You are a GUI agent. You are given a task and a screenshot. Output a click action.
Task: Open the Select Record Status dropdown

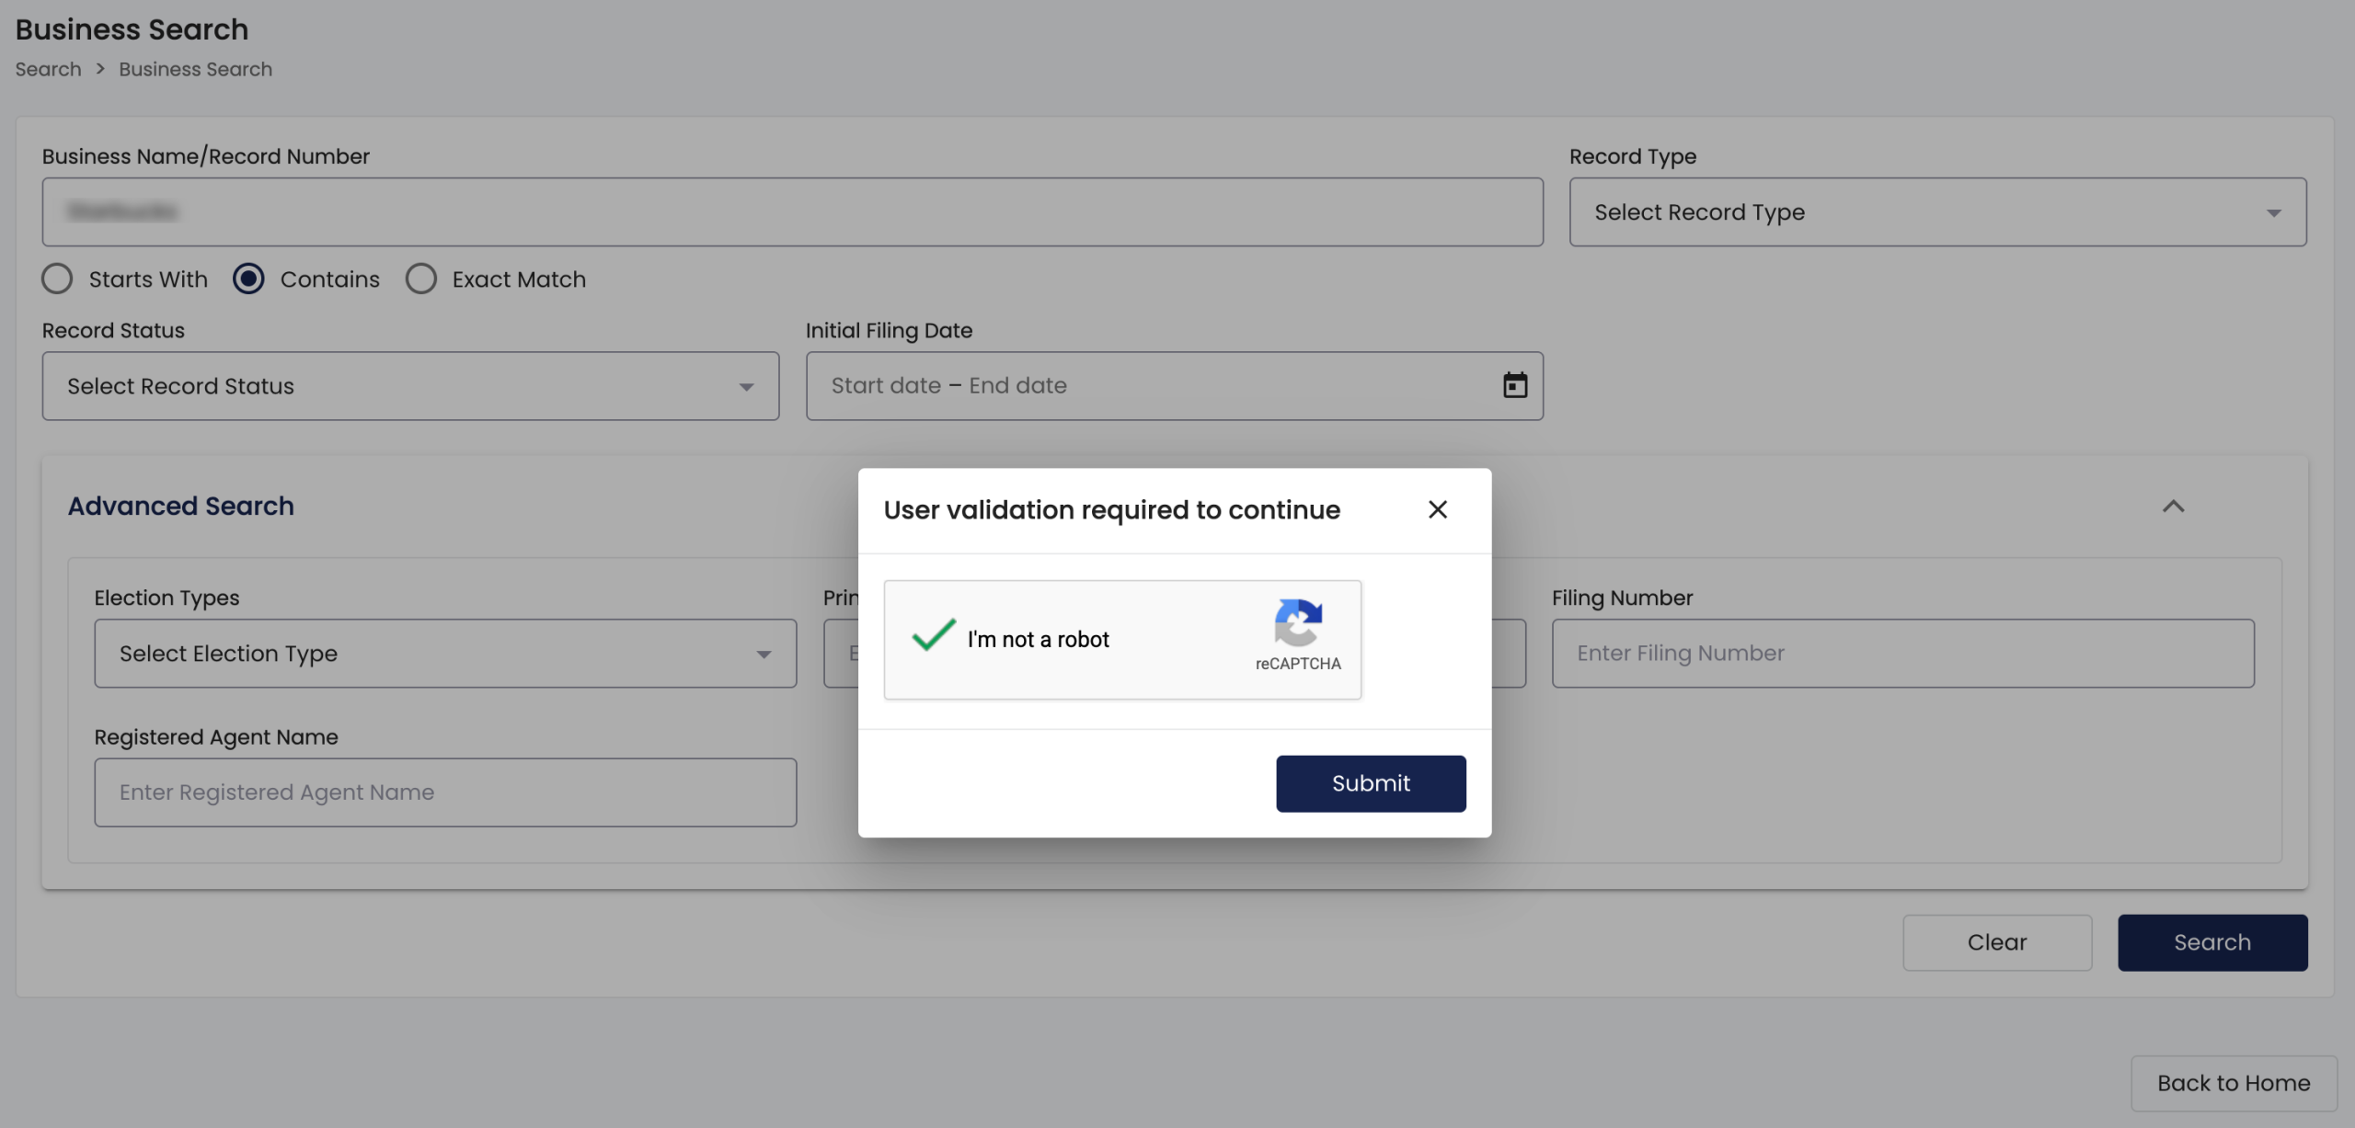(410, 386)
